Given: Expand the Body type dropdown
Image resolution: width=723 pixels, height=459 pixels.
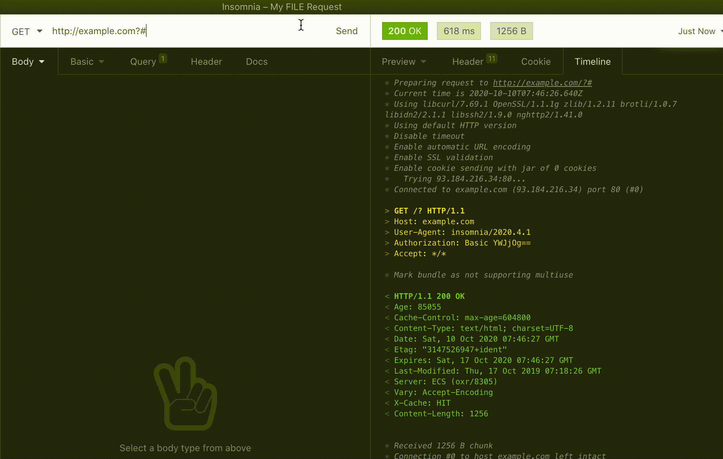Looking at the screenshot, I should click(28, 62).
